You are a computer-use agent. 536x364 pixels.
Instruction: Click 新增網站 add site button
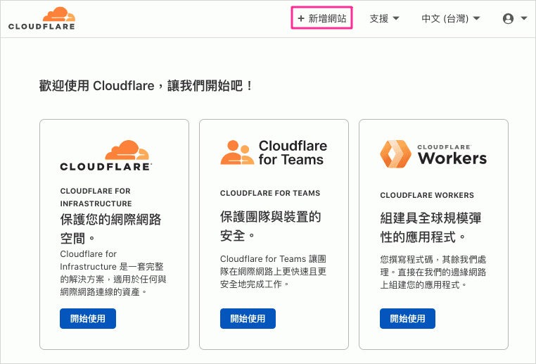(x=321, y=18)
